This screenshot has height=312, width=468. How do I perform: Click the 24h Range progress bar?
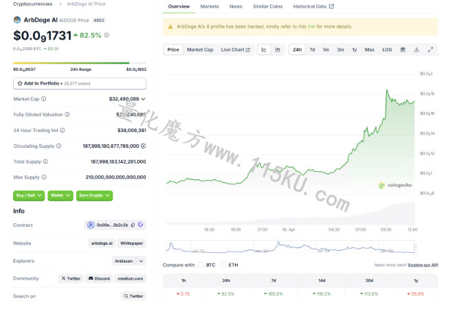pos(80,63)
